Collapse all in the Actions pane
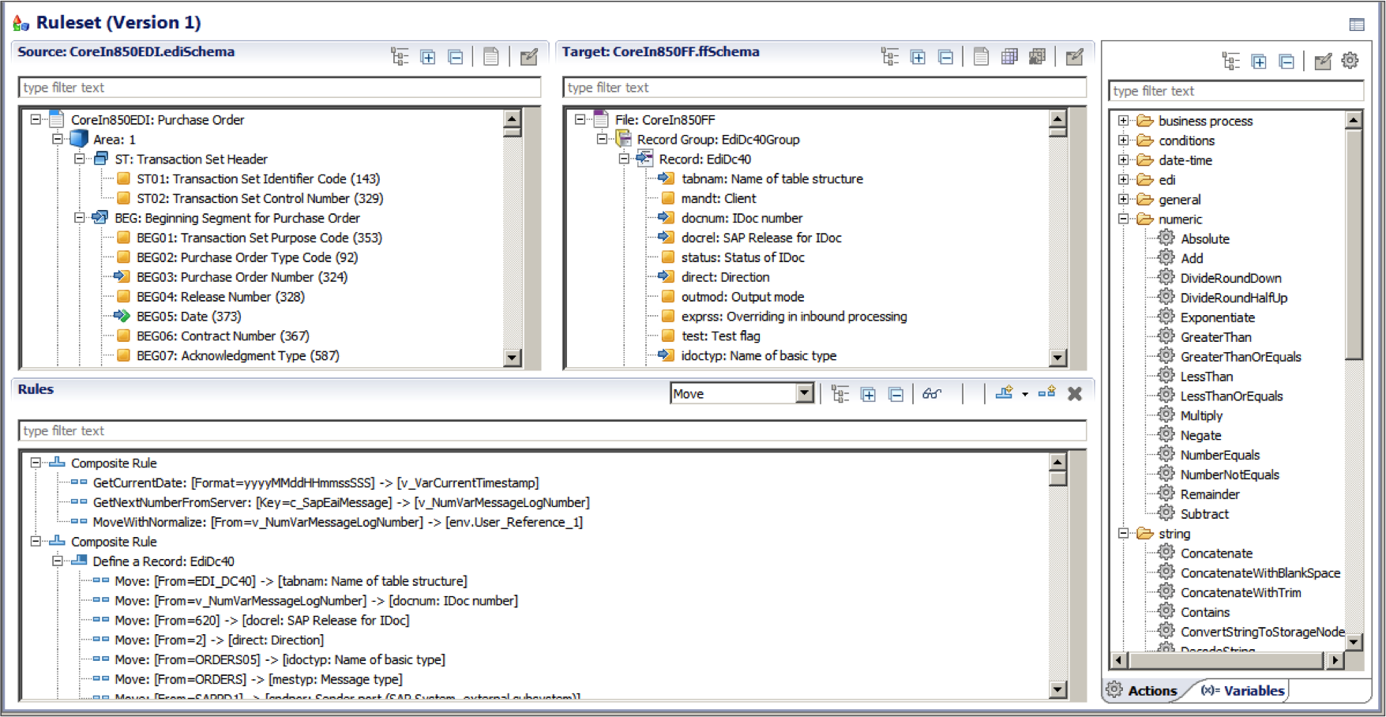Viewport: 1386px width, 717px height. point(1286,61)
